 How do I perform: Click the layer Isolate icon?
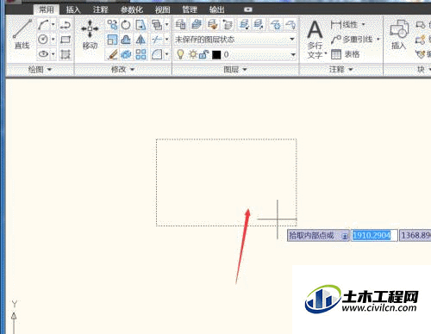coord(244,25)
